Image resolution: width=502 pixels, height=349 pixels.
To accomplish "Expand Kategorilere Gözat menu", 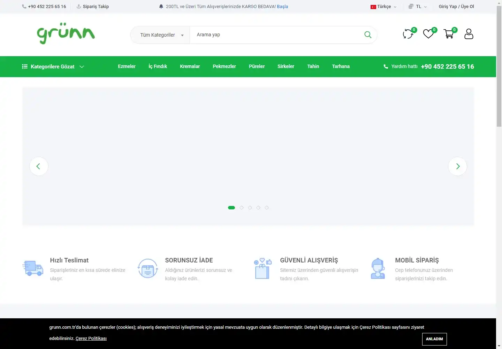I will (53, 66).
